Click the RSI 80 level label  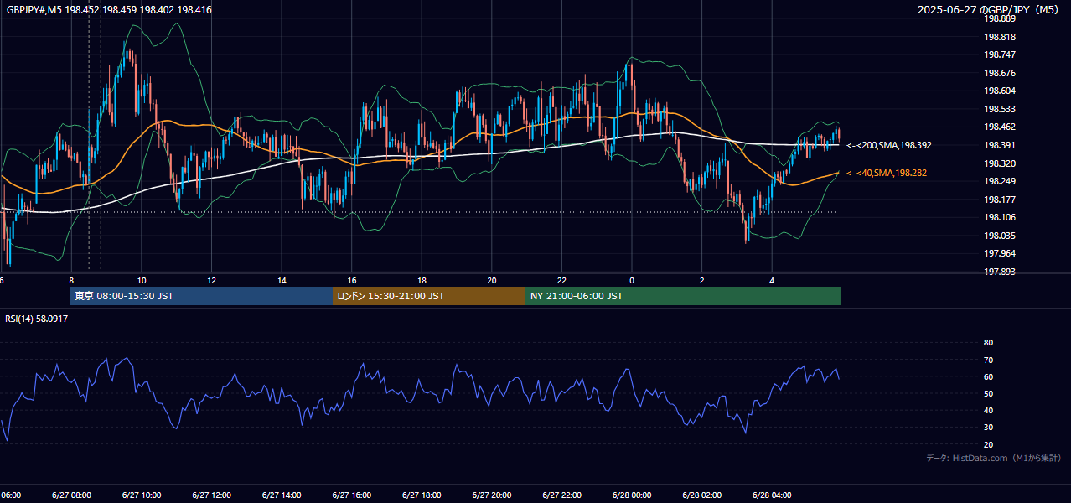tap(988, 343)
